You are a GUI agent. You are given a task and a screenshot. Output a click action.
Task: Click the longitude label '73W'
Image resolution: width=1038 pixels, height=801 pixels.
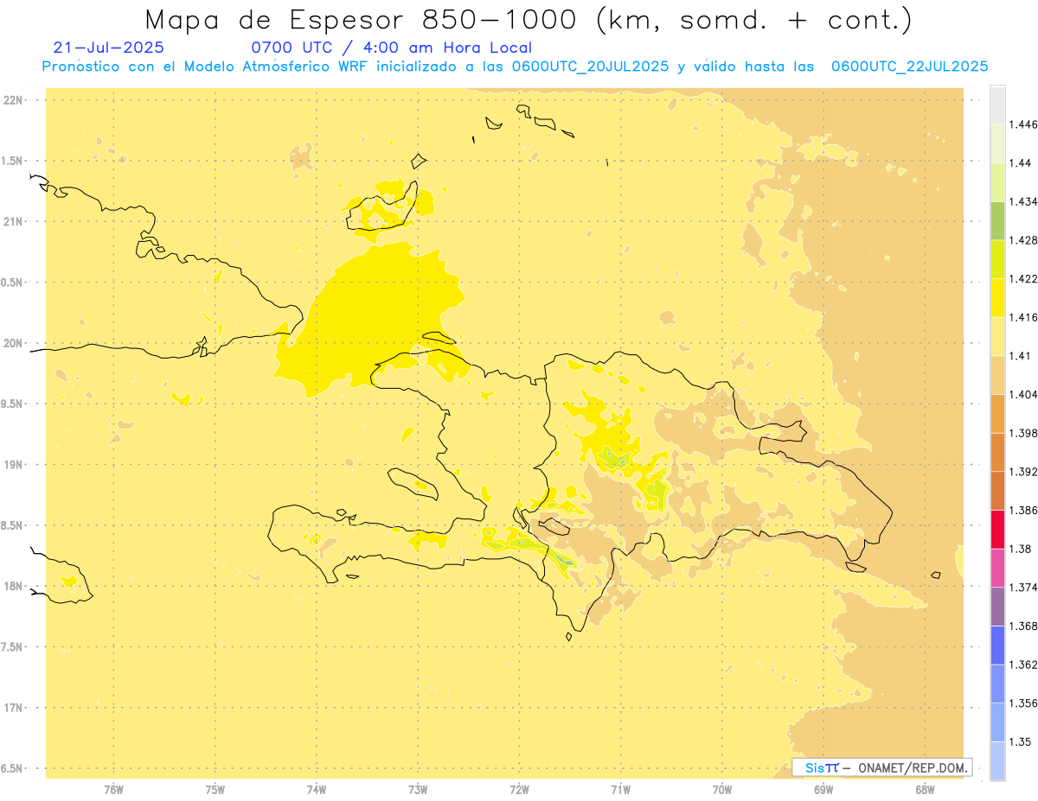[x=418, y=789]
